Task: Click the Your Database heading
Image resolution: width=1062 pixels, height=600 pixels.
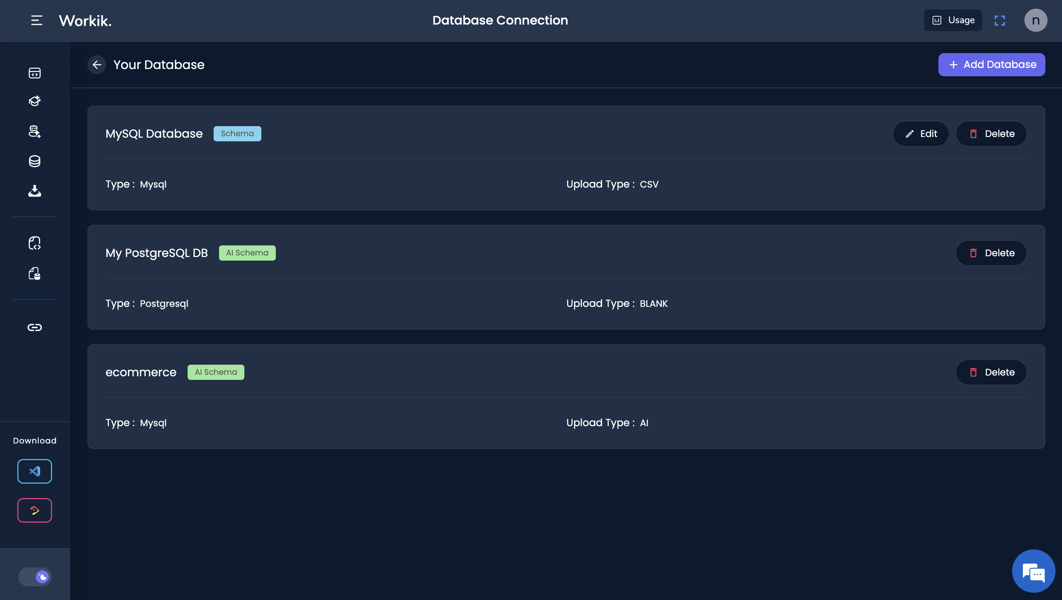Action: coord(159,65)
